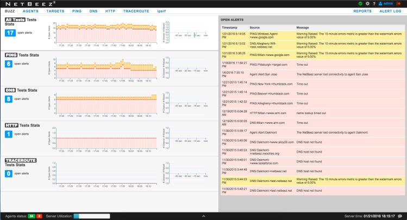This screenshot has height=220, width=407.
Task: Click the 'name lookup timed out' message
Action: [x=311, y=113]
